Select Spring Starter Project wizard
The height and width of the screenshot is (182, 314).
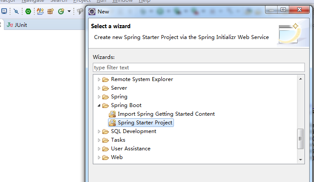pos(141,123)
